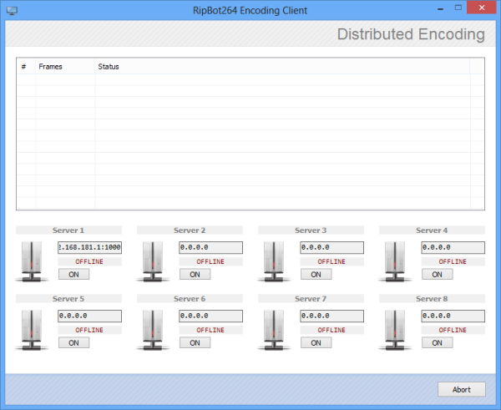This screenshot has height=410, width=501.
Task: Click the Status column header
Action: 282,67
